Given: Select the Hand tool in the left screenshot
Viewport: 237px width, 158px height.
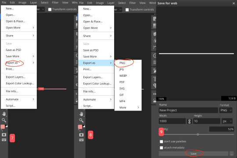Looking at the screenshot, I should tap(4, 114).
